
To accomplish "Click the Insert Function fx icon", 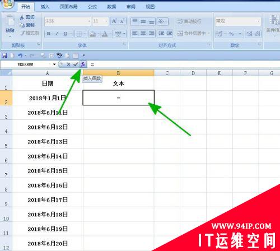I will click(x=83, y=64).
